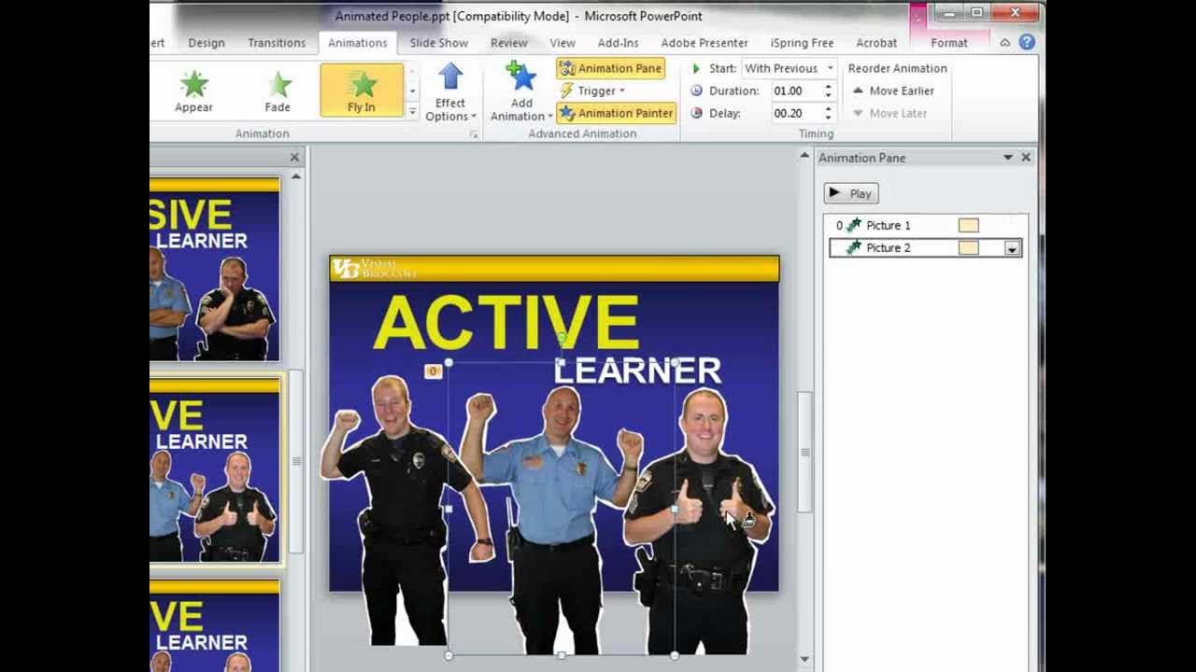This screenshot has height=672, width=1196.
Task: Click the slide editor scroll up arrow
Action: [x=804, y=157]
